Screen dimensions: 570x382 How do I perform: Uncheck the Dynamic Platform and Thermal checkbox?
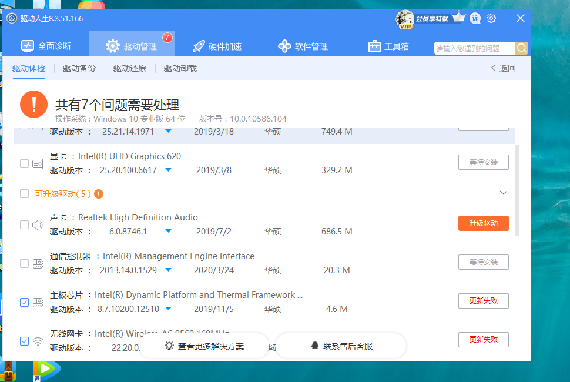pos(24,303)
